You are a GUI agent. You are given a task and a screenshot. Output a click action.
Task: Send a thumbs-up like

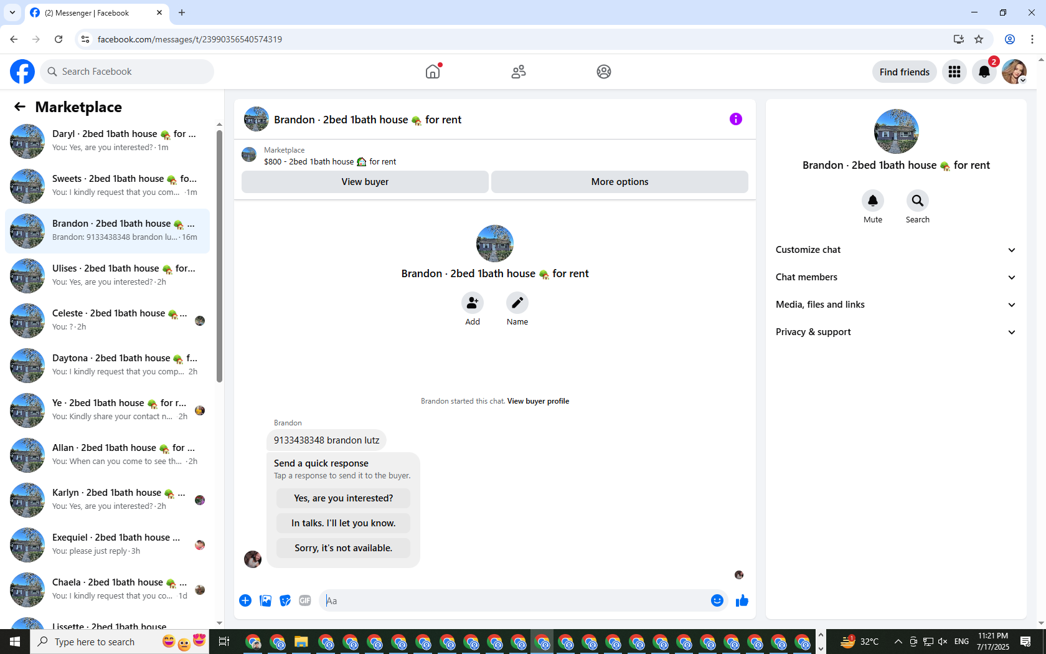[x=742, y=600]
